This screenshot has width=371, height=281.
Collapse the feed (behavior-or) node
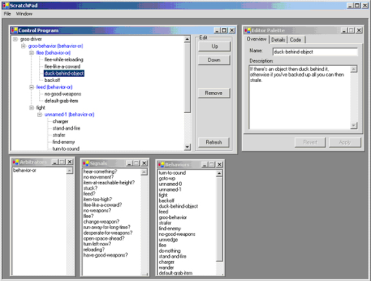pyautogui.click(x=32, y=87)
